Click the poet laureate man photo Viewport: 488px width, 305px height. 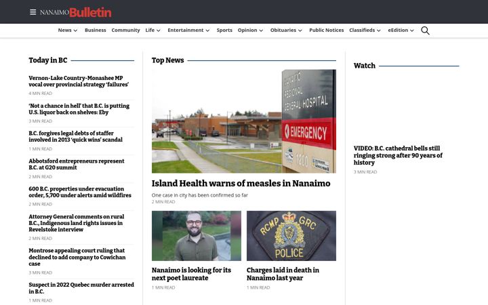tap(197, 236)
